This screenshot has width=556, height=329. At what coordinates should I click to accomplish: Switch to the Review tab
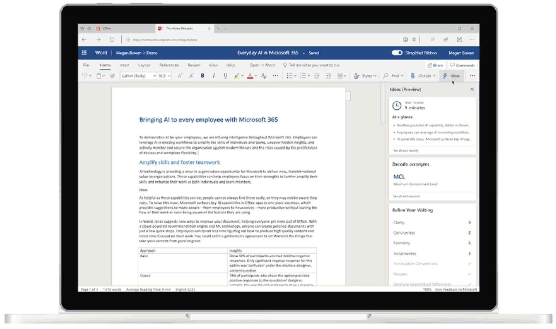(x=194, y=65)
